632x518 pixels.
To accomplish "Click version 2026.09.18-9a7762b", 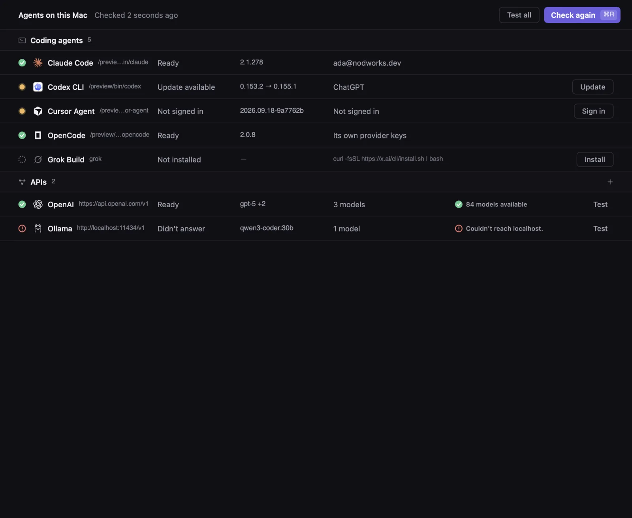I will 272,110.
